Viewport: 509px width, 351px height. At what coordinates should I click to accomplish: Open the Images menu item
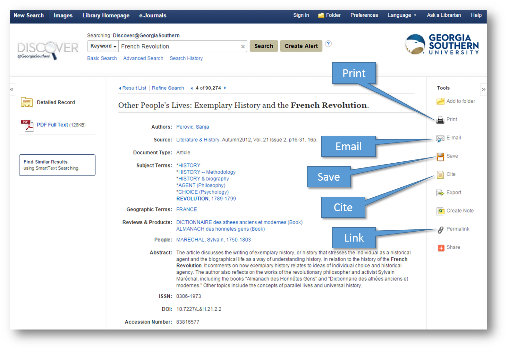[x=63, y=15]
